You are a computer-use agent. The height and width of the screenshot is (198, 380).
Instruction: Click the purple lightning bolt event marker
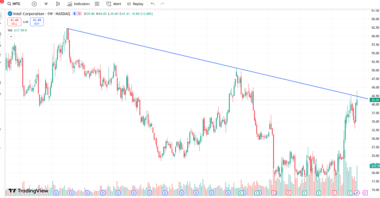(357, 193)
